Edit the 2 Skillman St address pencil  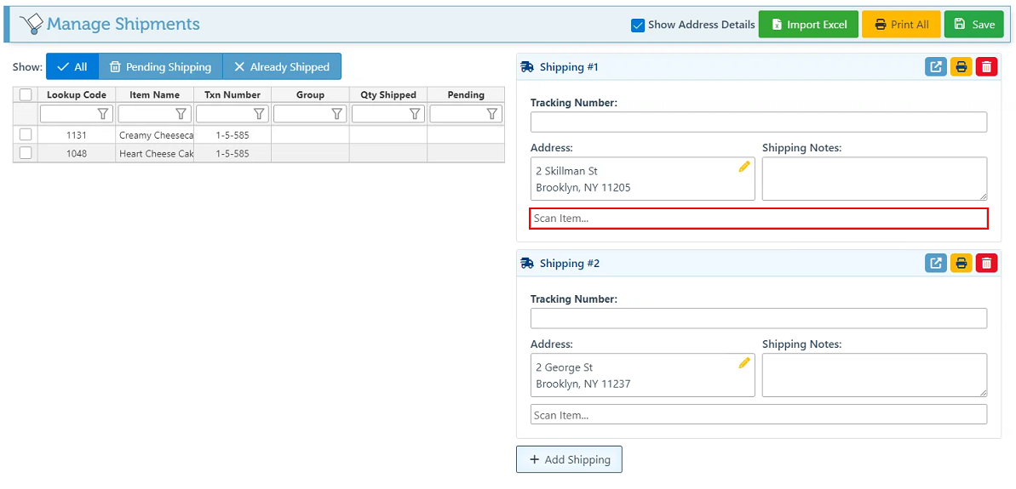pos(744,167)
